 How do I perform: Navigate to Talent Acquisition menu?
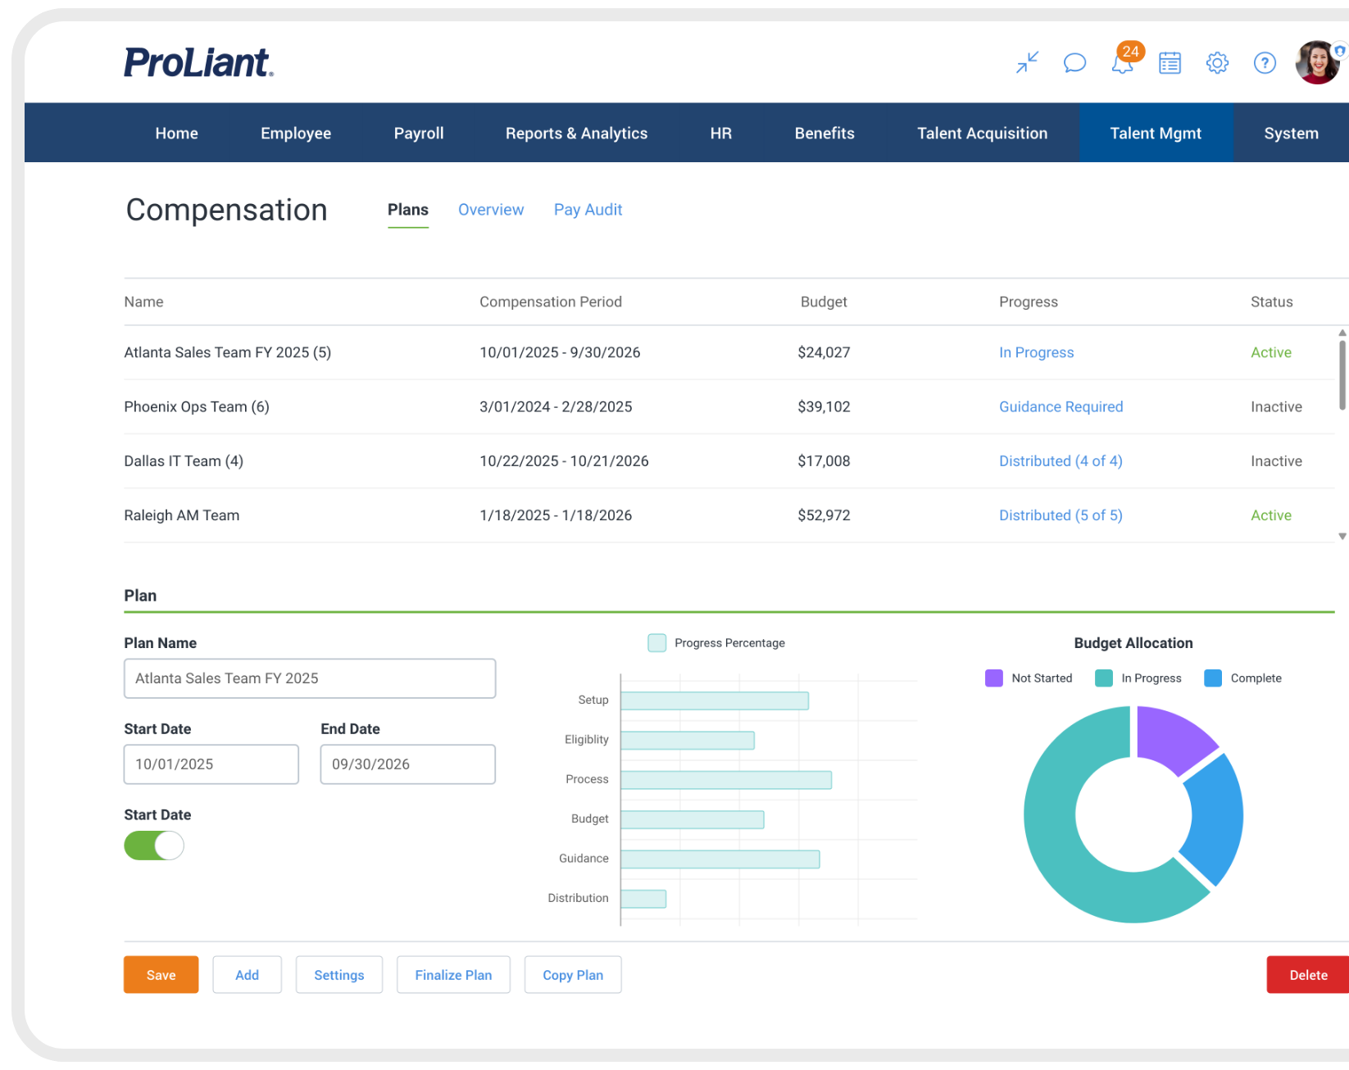tap(982, 133)
